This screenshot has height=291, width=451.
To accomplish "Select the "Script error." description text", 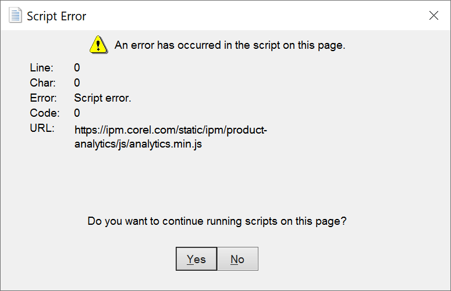I will tap(102, 98).
